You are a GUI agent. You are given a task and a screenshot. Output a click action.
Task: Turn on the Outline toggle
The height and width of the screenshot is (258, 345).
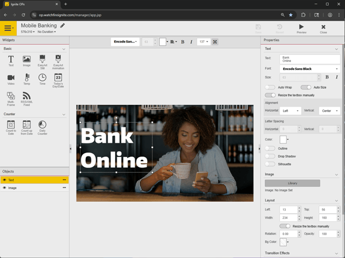point(270,148)
